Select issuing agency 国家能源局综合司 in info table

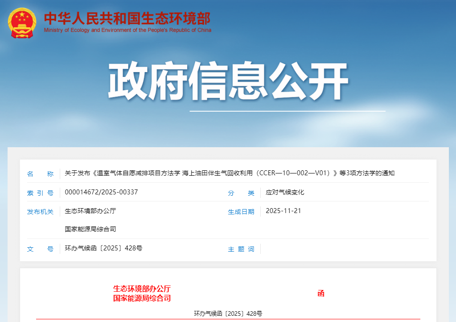click(90, 229)
